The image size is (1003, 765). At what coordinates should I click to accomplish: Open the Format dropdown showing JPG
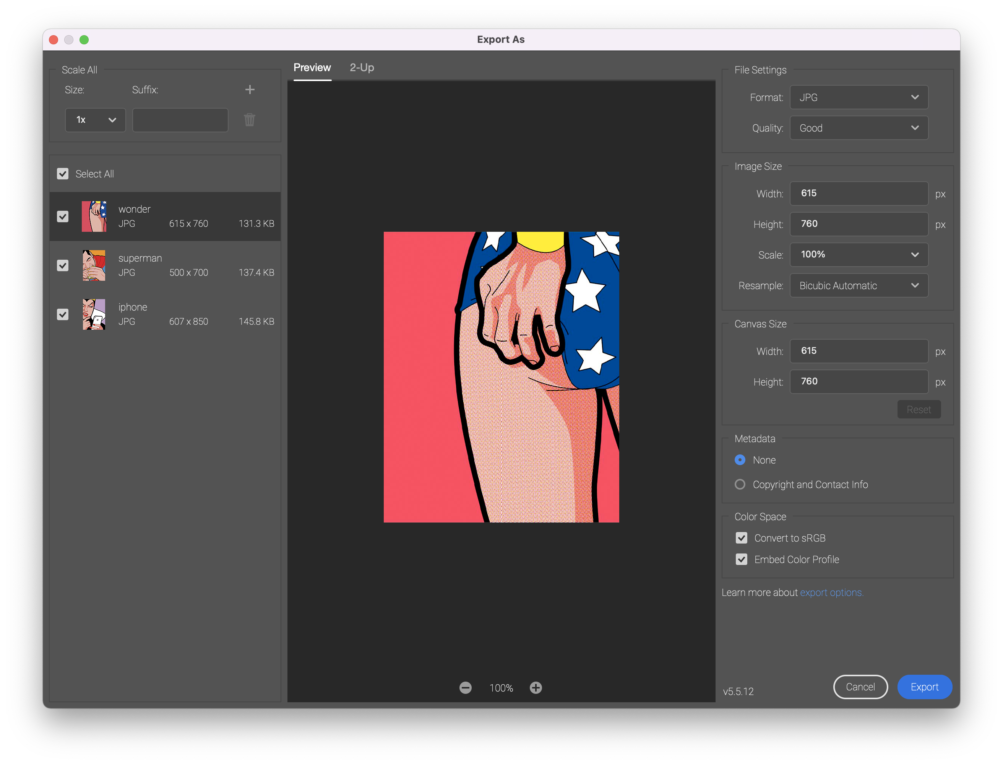(859, 98)
